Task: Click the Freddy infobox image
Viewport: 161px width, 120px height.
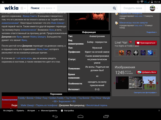Action: [x=89, y=21]
